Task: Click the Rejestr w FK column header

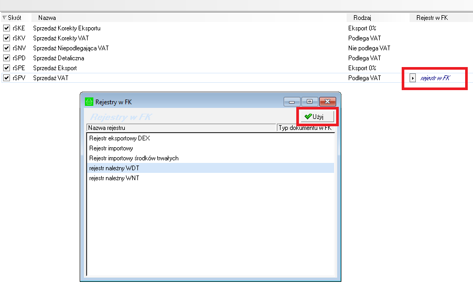Action: (432, 18)
